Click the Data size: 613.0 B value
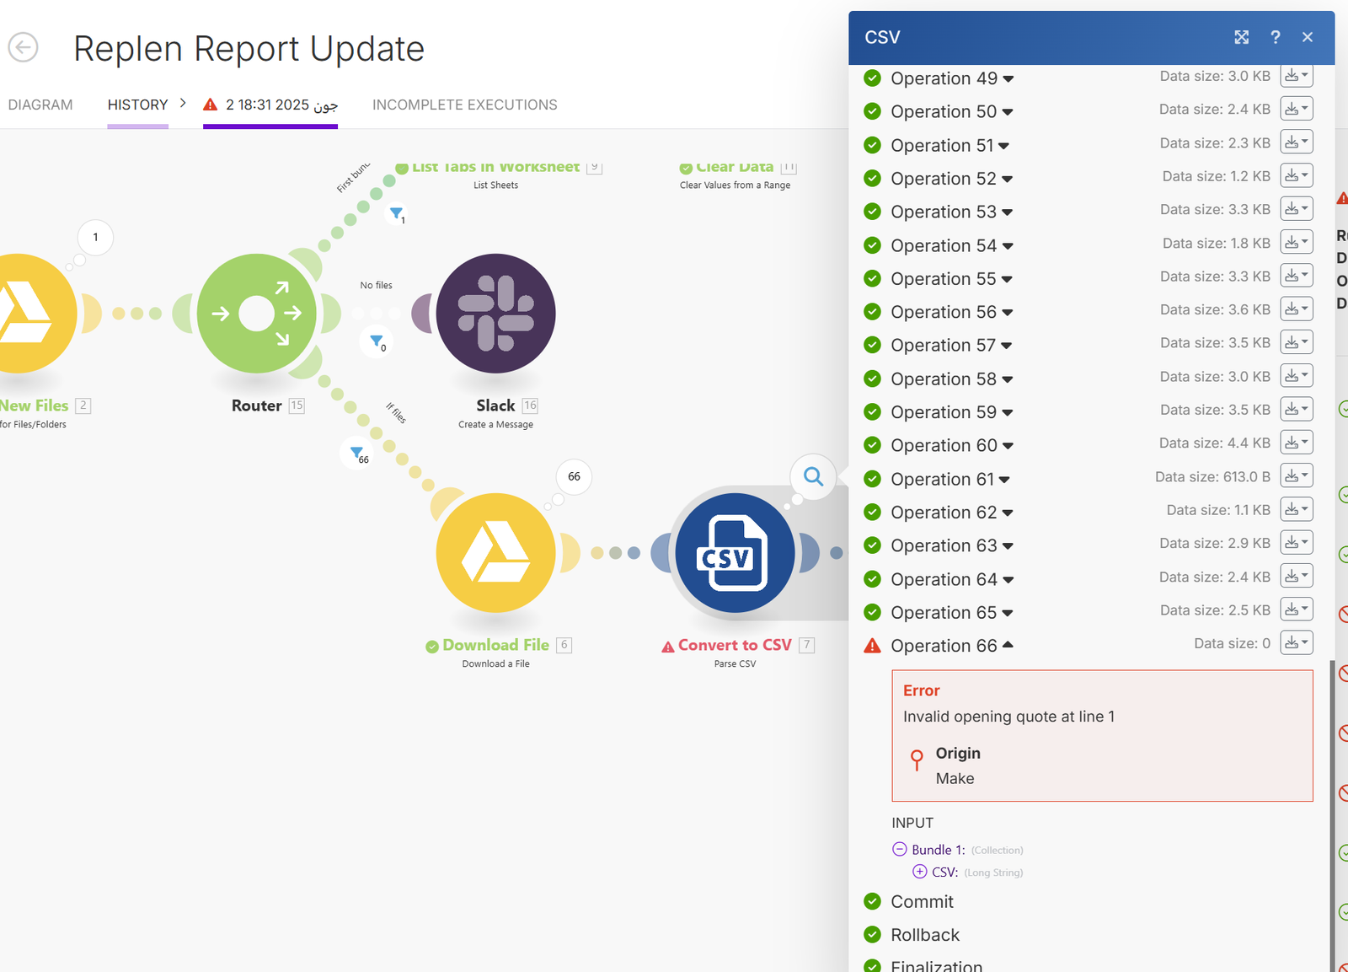The image size is (1348, 972). tap(1212, 476)
